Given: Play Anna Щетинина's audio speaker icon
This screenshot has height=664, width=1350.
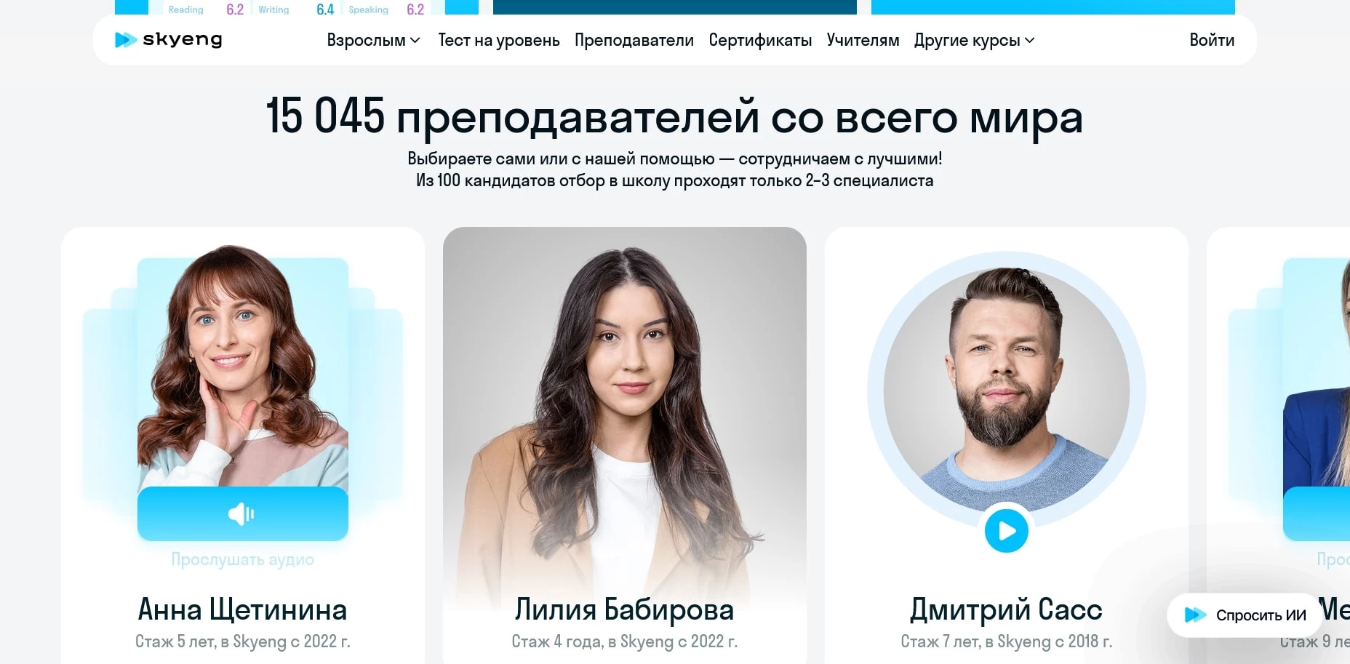Looking at the screenshot, I should (242, 514).
